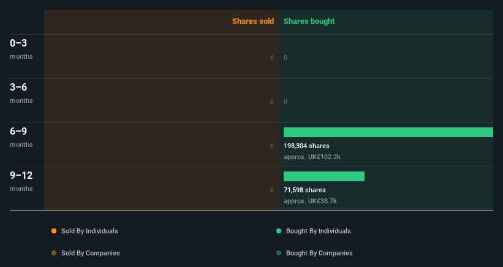This screenshot has width=503, height=267.
Task: Click the striped Bought By Companies legend icon
Action: (279, 253)
